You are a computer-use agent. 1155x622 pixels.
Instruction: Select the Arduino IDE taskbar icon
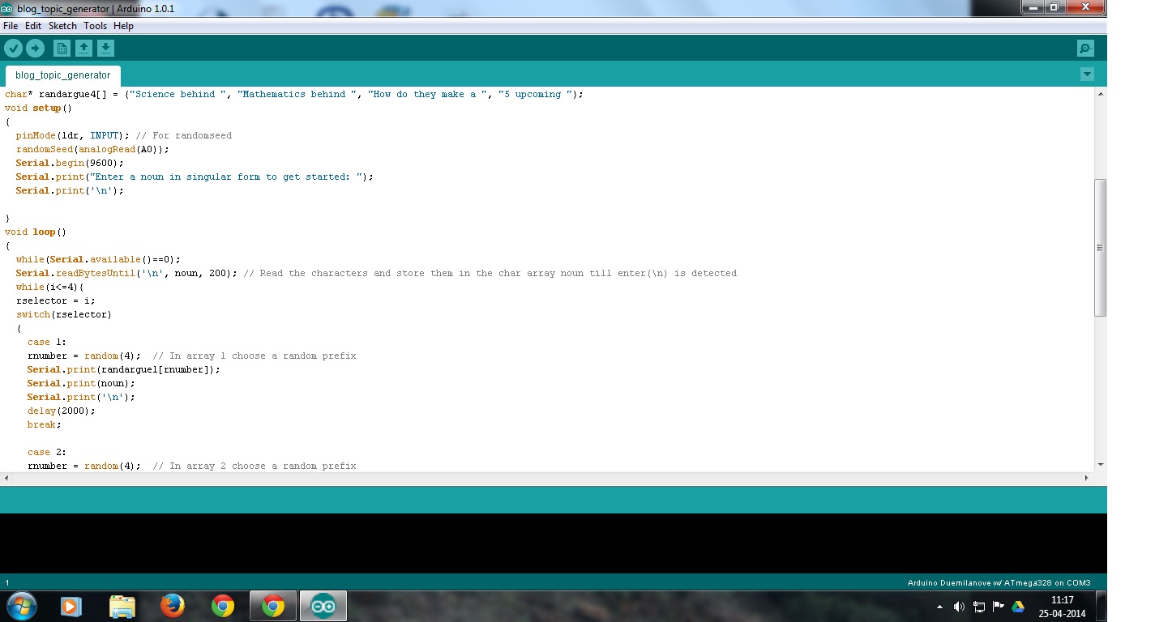click(x=323, y=605)
